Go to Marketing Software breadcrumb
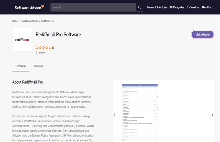 pos(29,21)
